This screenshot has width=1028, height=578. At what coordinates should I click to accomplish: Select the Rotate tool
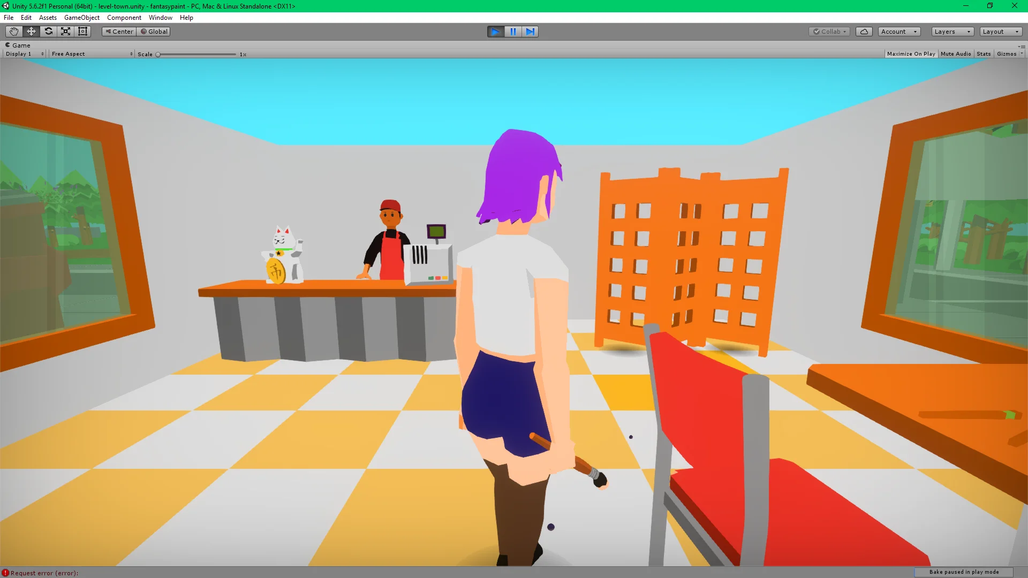click(48, 32)
